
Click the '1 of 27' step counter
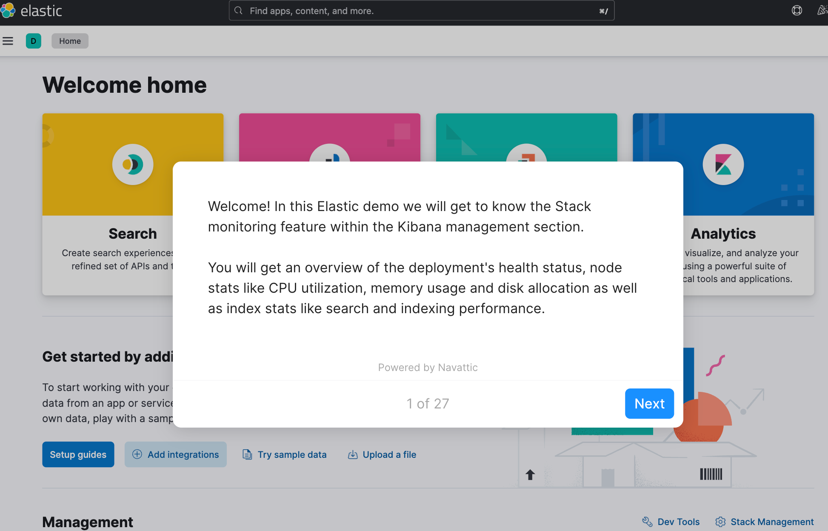[428, 403]
